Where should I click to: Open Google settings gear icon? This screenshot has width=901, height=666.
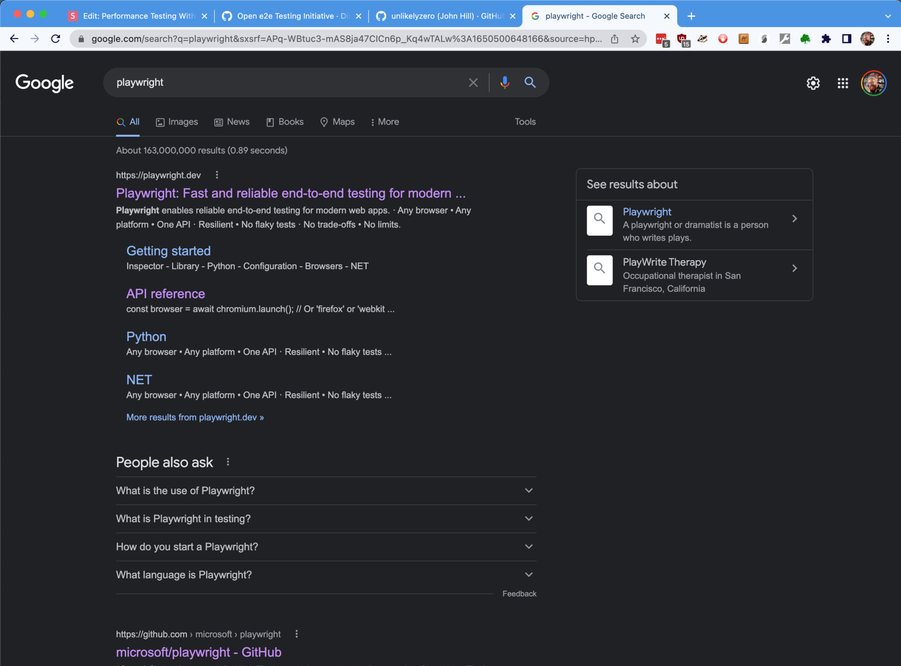pyautogui.click(x=813, y=83)
